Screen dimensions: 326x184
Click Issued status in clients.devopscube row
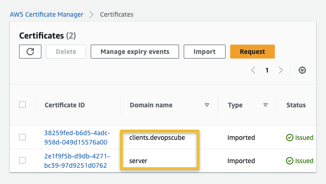299,138
